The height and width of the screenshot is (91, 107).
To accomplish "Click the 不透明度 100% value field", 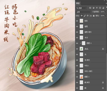I will (x=102, y=12).
